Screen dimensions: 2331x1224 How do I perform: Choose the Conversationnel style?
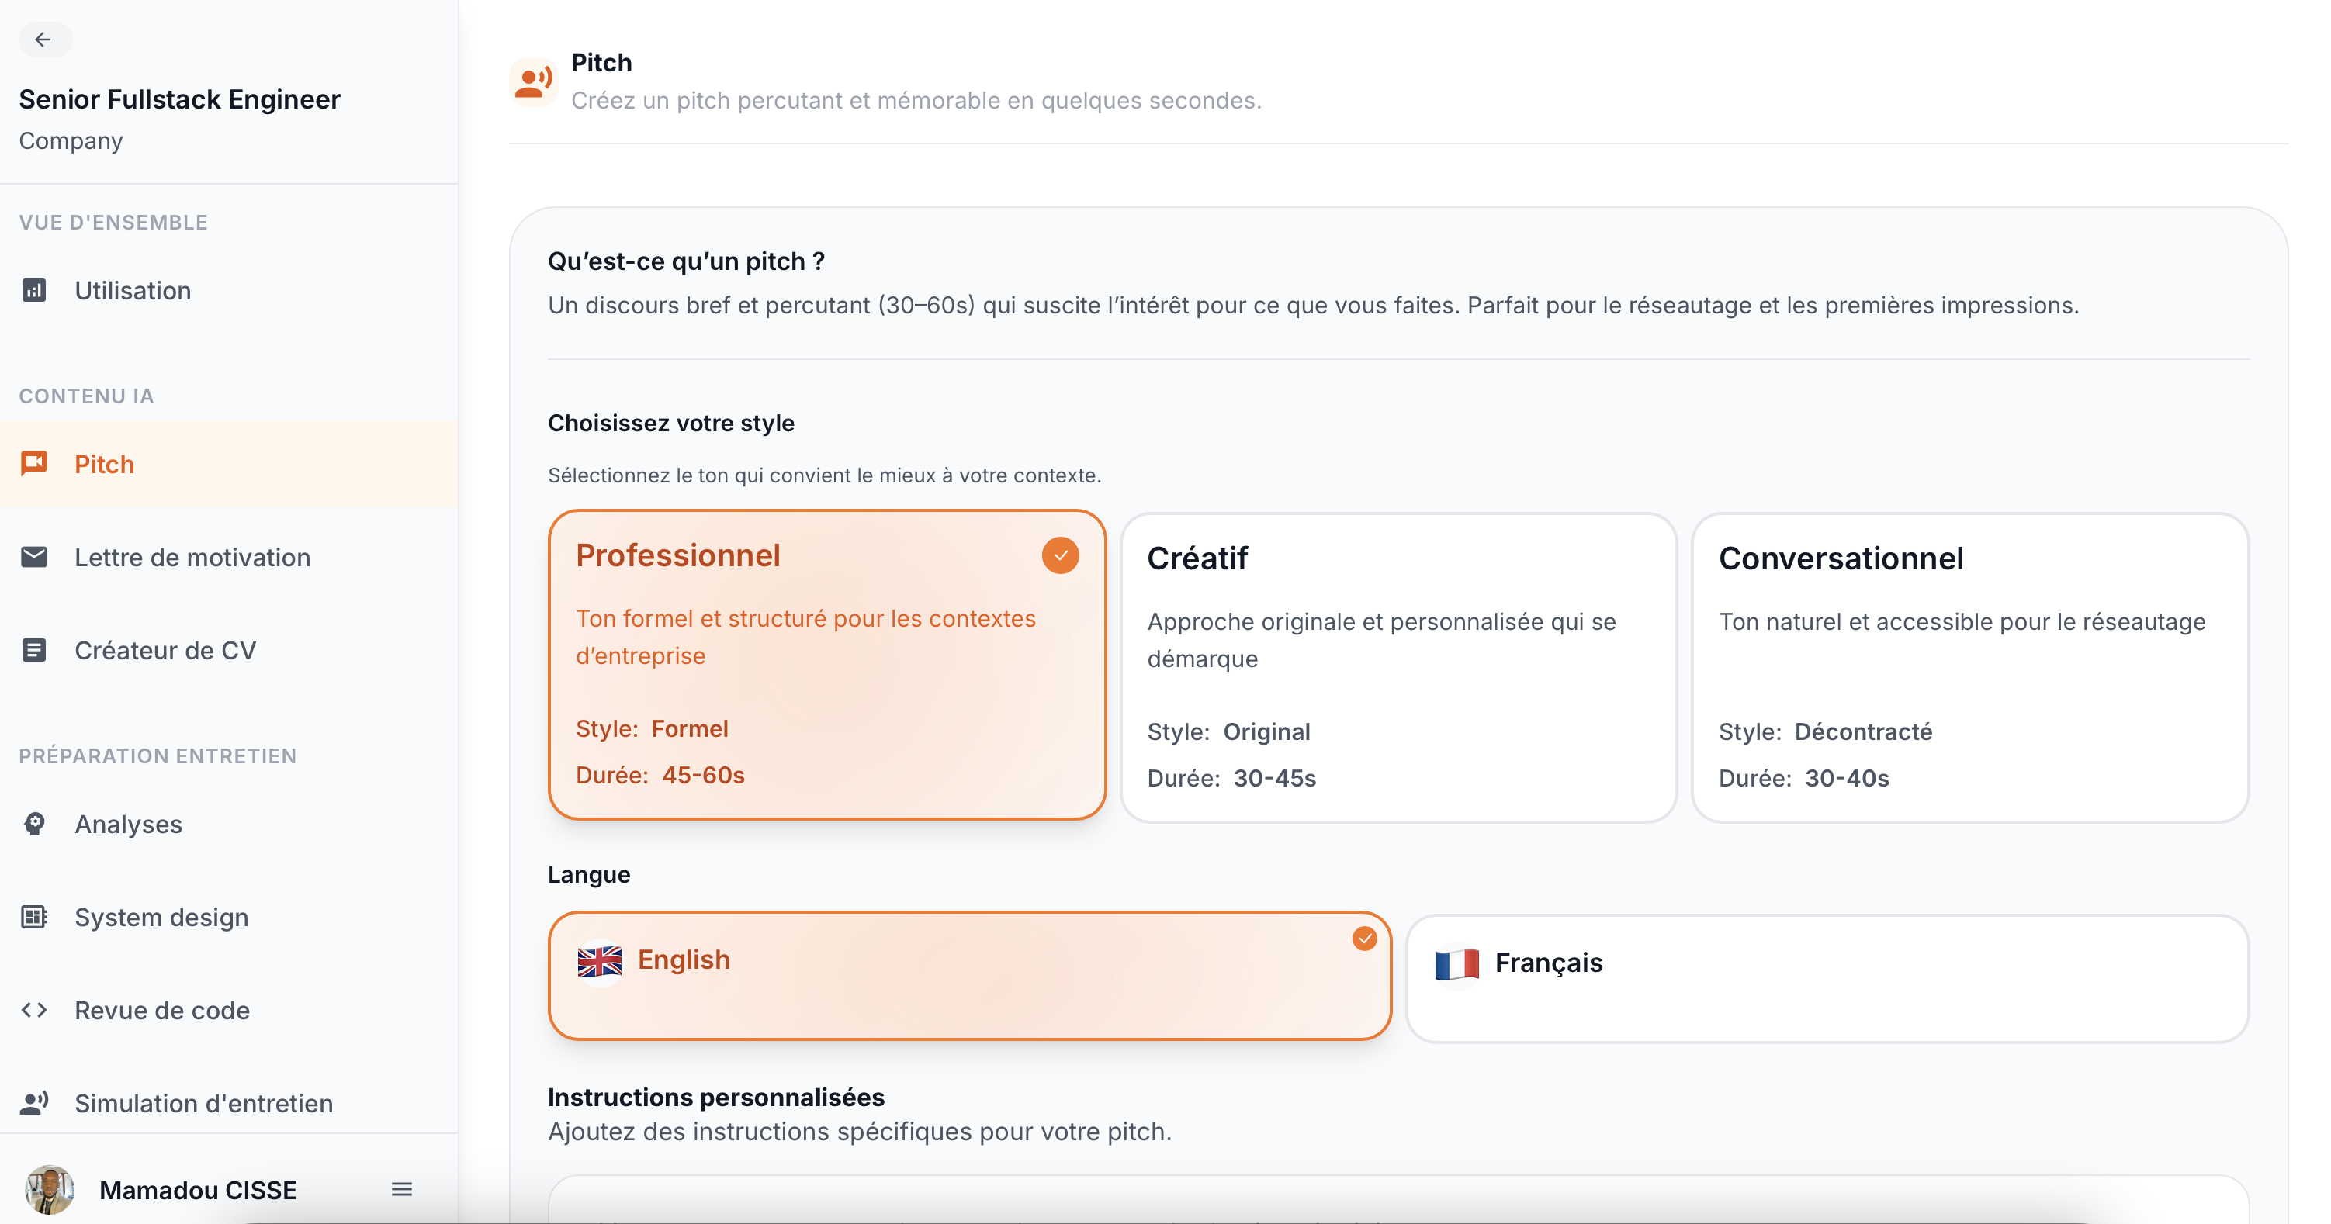(x=1969, y=667)
